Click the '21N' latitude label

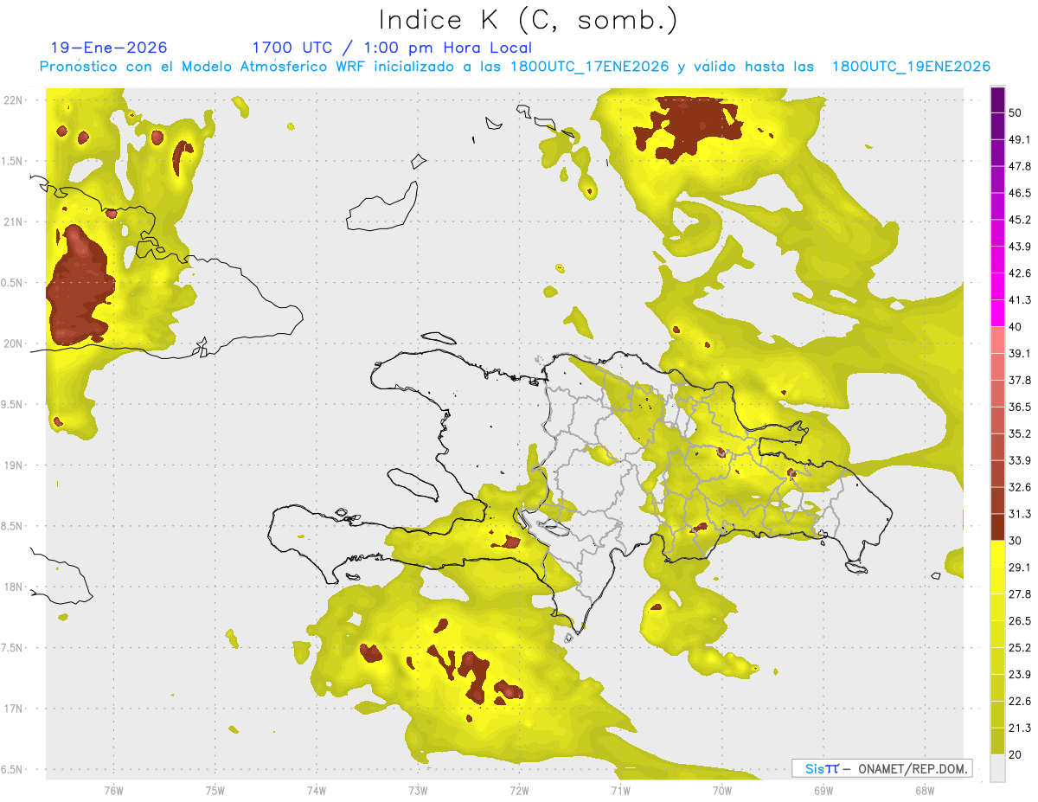click(12, 221)
